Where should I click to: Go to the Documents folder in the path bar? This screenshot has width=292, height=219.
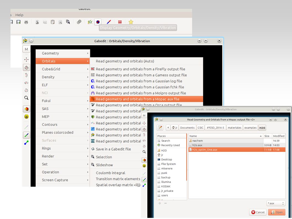point(187,128)
